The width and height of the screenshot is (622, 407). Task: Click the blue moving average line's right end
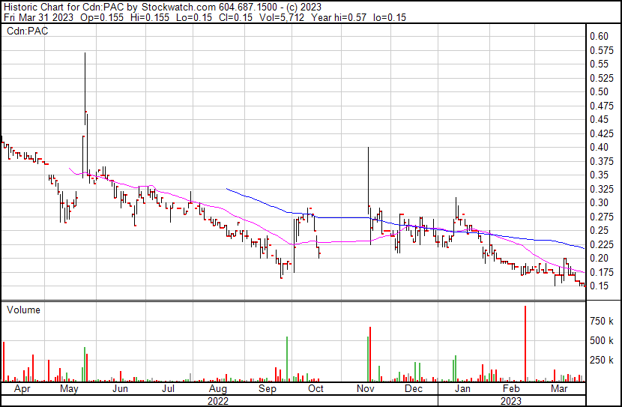pos(583,248)
